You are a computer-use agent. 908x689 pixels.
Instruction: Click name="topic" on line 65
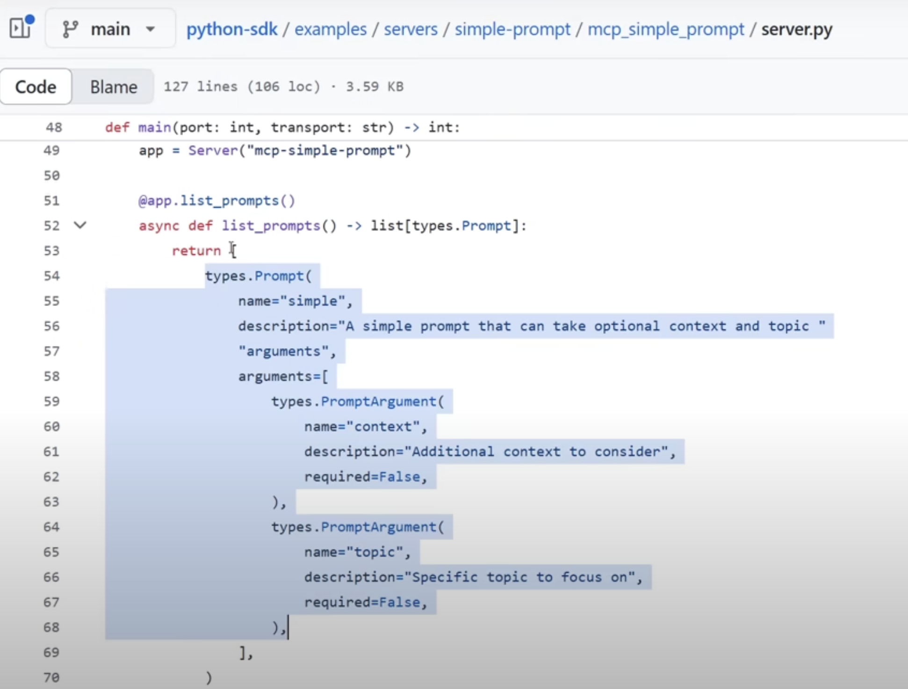pyautogui.click(x=358, y=552)
